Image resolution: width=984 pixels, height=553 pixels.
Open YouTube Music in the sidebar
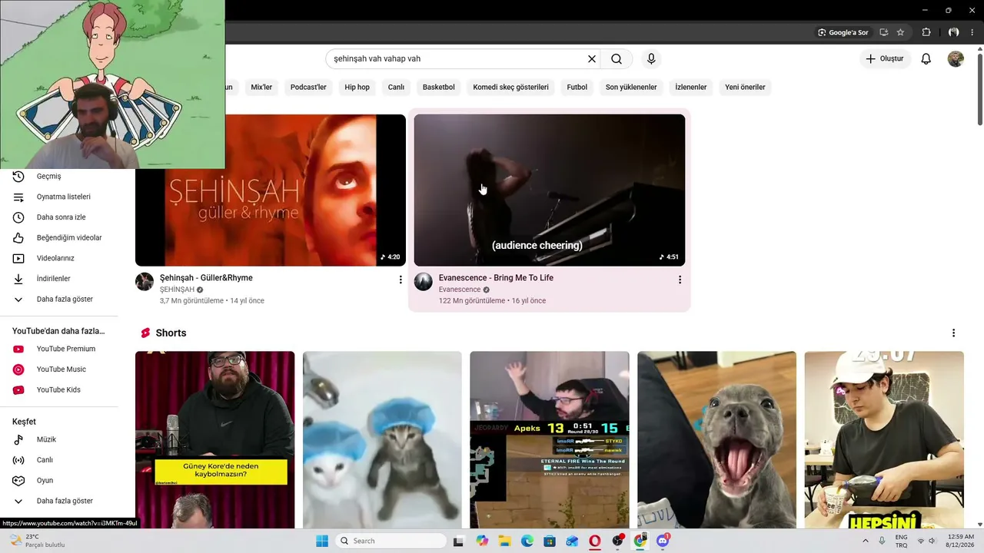pos(61,369)
